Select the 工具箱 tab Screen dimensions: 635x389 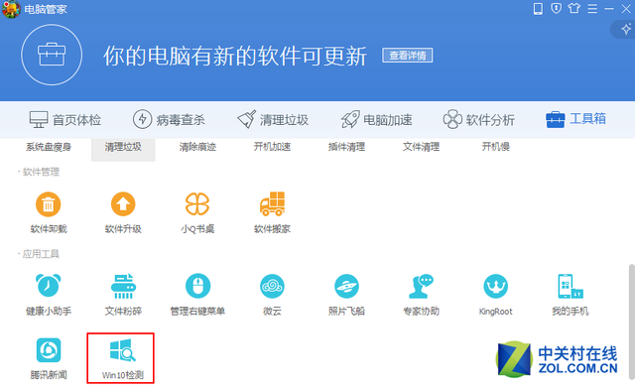(575, 119)
